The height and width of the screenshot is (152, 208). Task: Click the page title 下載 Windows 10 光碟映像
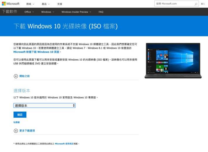click(66, 26)
